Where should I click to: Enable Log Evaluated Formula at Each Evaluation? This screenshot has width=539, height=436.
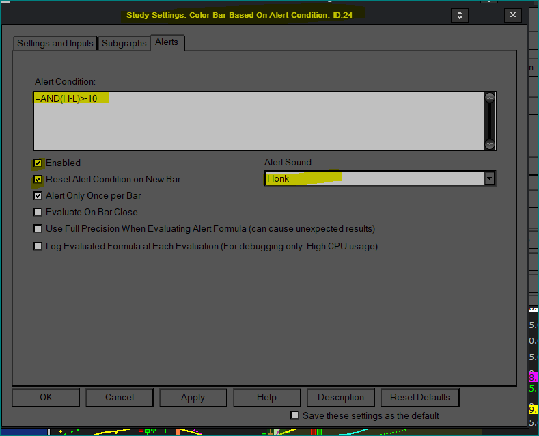pyautogui.click(x=38, y=247)
